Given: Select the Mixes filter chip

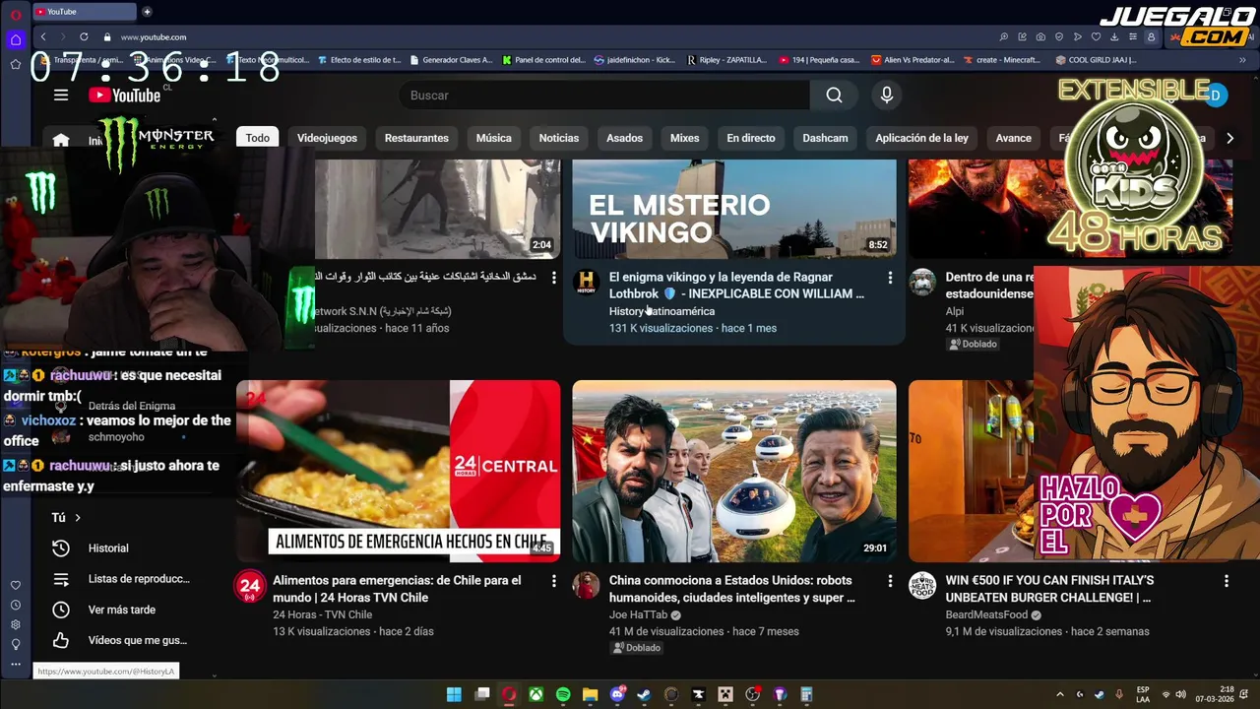Looking at the screenshot, I should point(684,138).
